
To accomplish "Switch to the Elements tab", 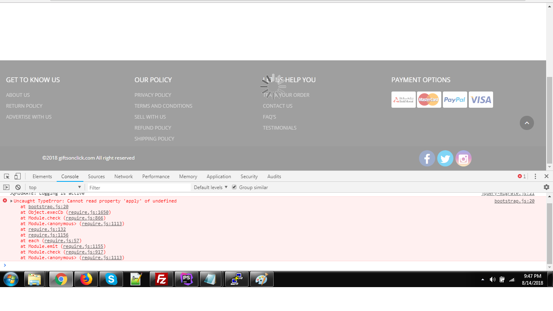I will tap(42, 177).
